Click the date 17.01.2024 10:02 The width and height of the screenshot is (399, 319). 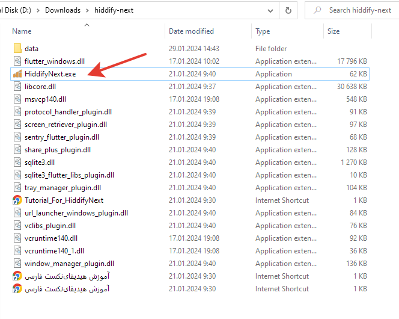[194, 61]
